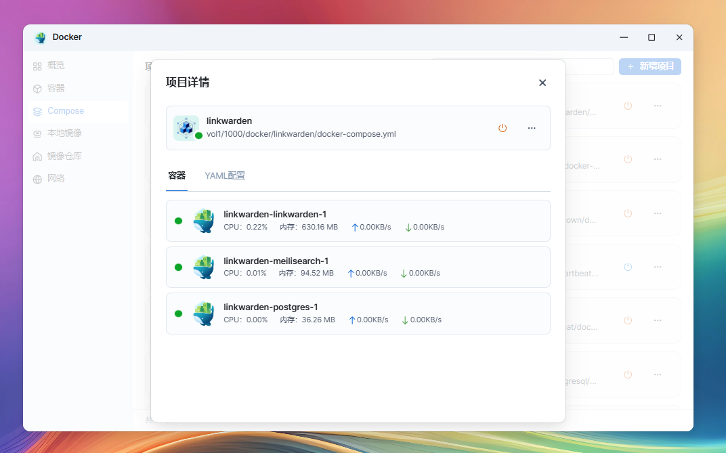726x453 pixels.
Task: Open 本地镜像 in the Docker sidebar
Action: click(77, 133)
